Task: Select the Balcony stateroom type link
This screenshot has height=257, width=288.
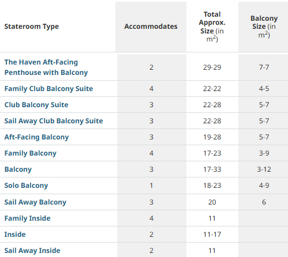Action: click(18, 169)
